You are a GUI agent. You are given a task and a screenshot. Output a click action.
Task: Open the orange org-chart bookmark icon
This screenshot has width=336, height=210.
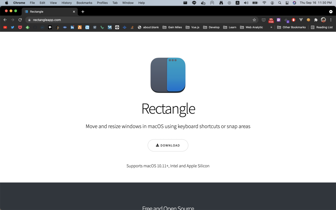coord(80,27)
